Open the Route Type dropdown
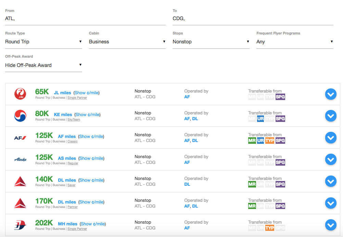This screenshot has width=343, height=237. [x=43, y=42]
